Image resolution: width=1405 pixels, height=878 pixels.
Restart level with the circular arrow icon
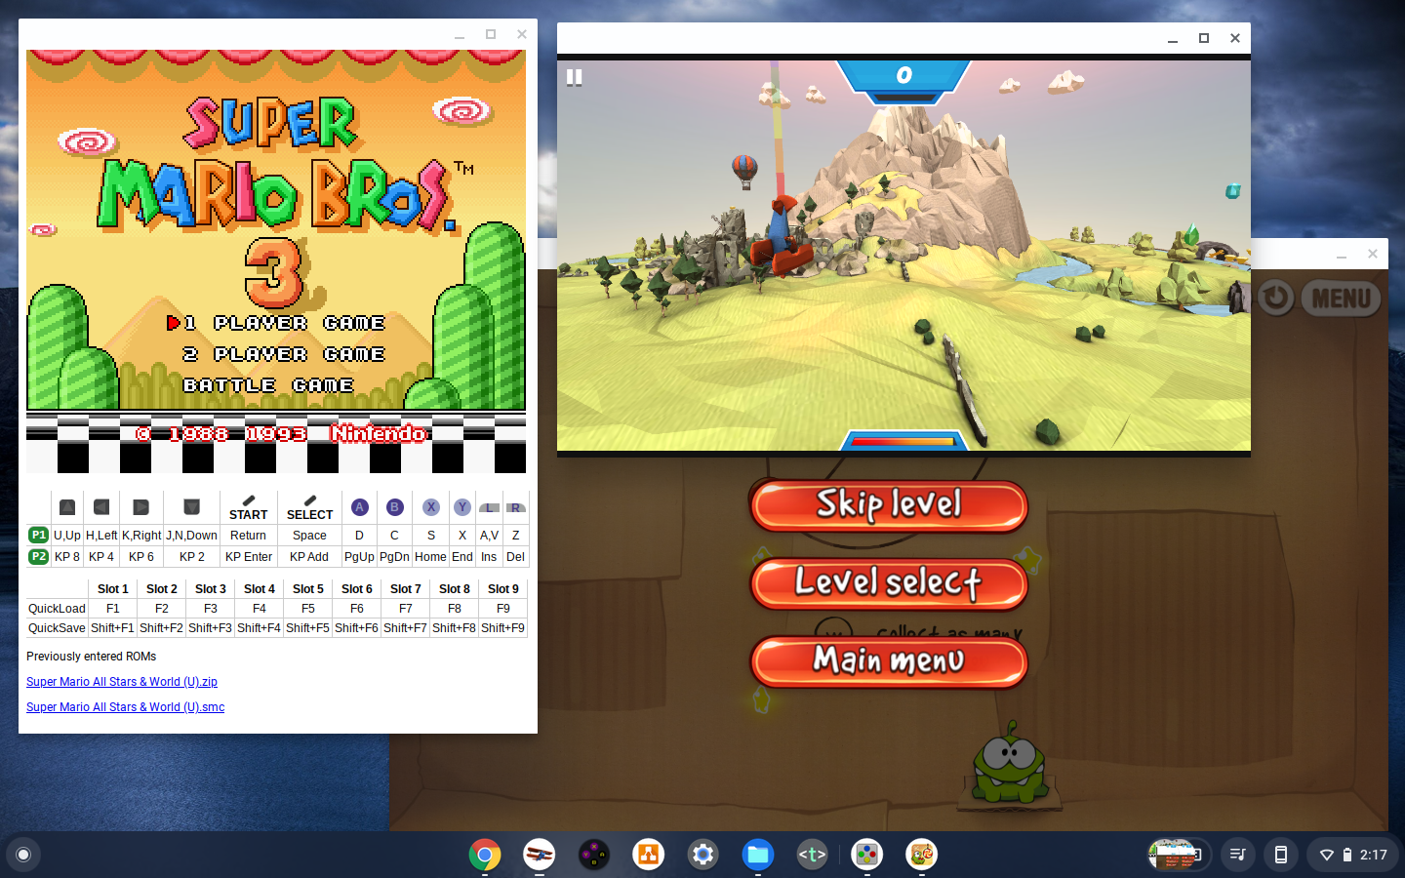[1275, 298]
